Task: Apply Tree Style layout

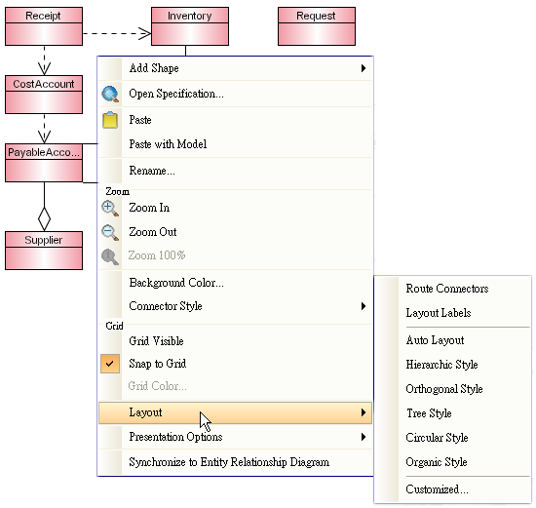Action: (x=453, y=413)
